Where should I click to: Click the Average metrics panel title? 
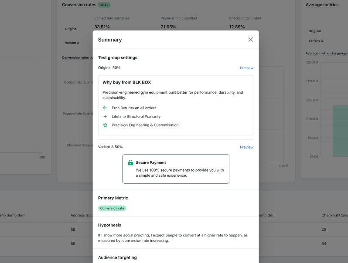[322, 5]
